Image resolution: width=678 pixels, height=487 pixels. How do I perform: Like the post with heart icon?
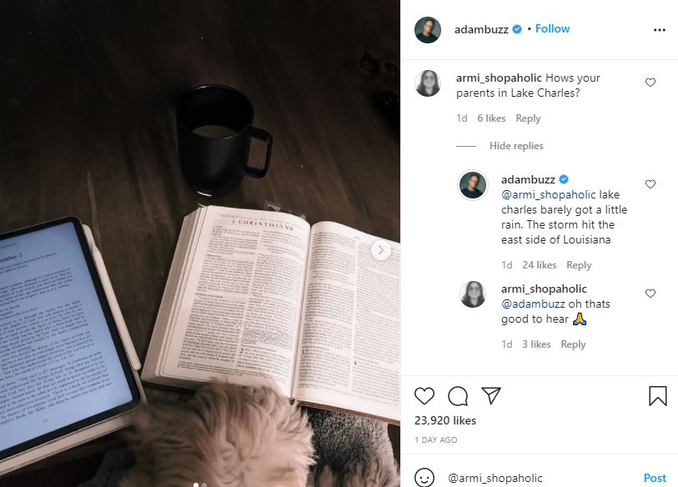[x=424, y=396]
